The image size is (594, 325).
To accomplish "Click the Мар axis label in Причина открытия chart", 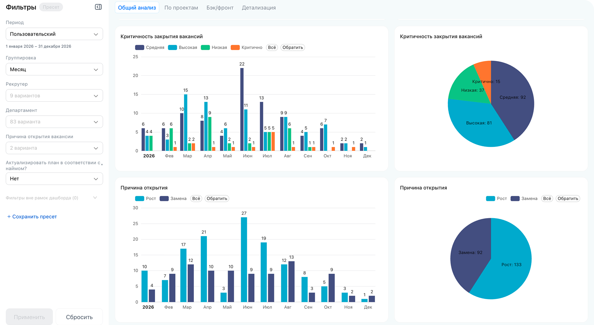I will pos(187,307).
